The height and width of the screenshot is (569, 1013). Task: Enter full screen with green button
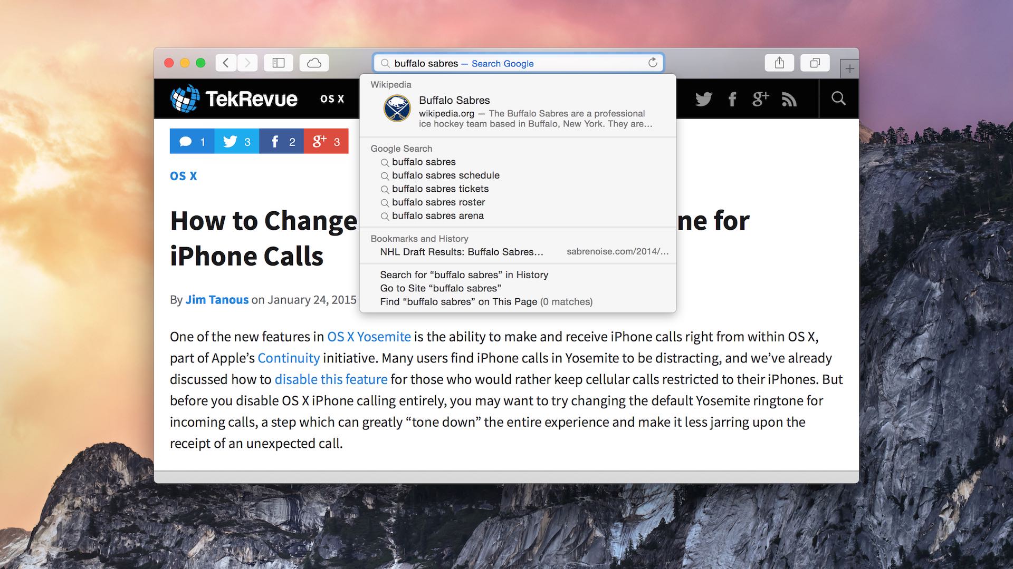tap(200, 63)
